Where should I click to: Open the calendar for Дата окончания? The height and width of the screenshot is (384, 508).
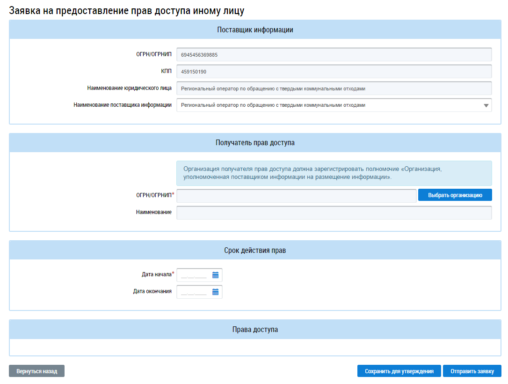[x=215, y=292]
